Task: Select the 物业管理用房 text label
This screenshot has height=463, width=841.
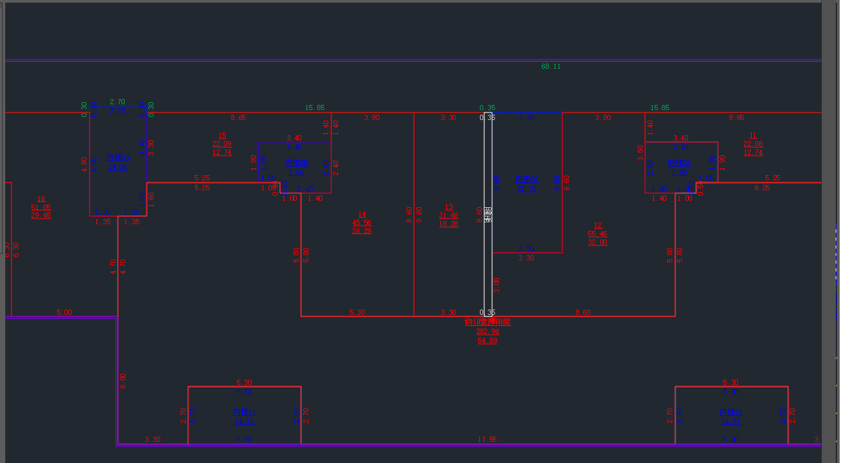Action: point(487,323)
